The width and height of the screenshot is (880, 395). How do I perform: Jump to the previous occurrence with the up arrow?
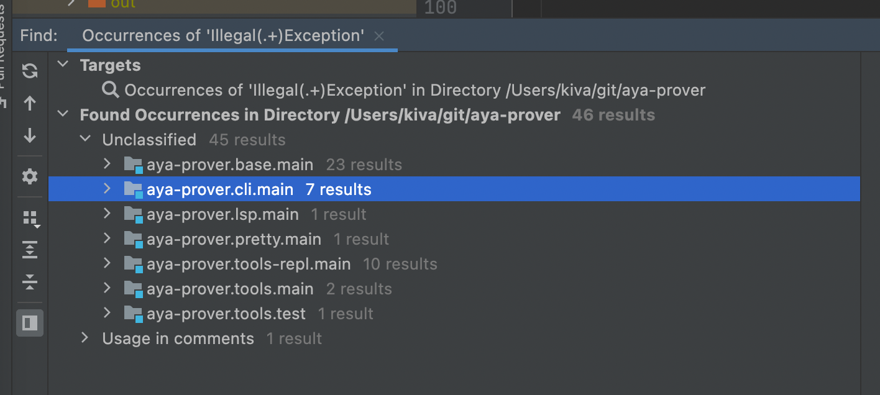29,104
